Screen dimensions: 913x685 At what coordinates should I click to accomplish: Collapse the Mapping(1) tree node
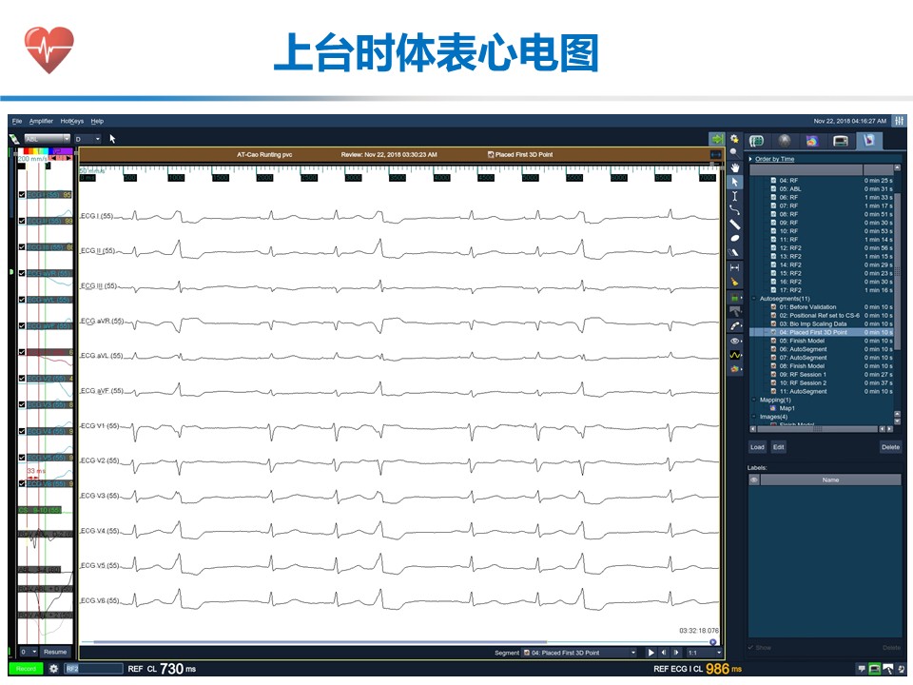coord(754,400)
